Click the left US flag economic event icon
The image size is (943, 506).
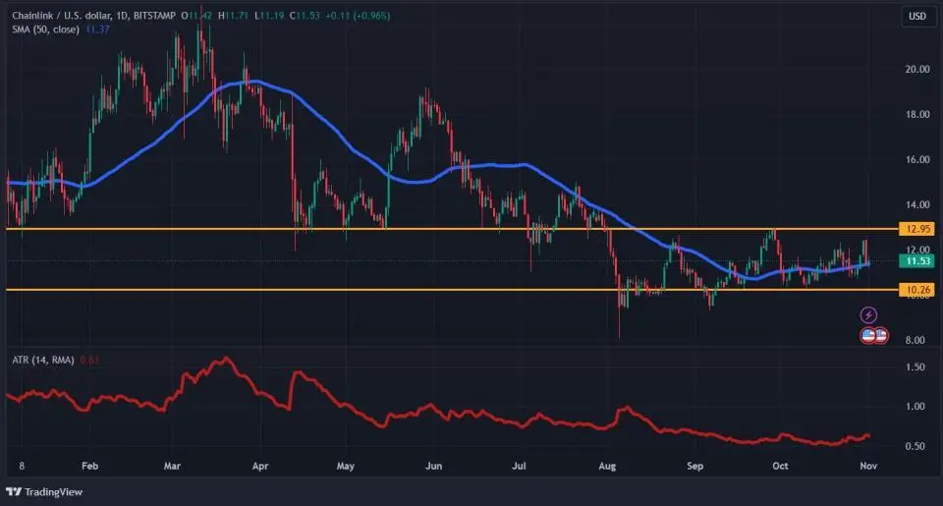(x=868, y=335)
